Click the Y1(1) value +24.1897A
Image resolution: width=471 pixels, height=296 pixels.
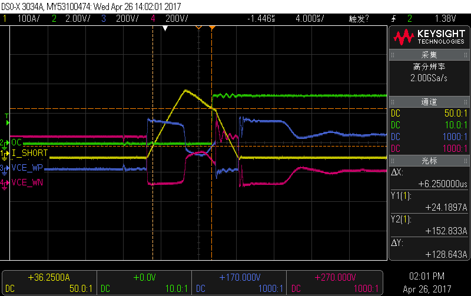tap(446, 207)
